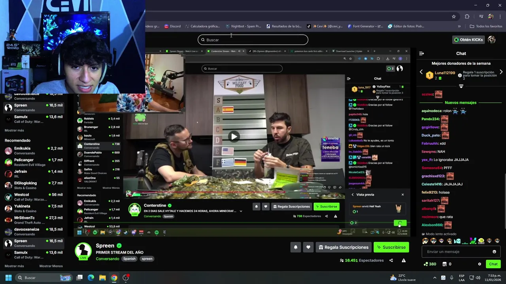This screenshot has height=284, width=506.
Task: Play the embedded Conterstine video
Action: click(234, 136)
